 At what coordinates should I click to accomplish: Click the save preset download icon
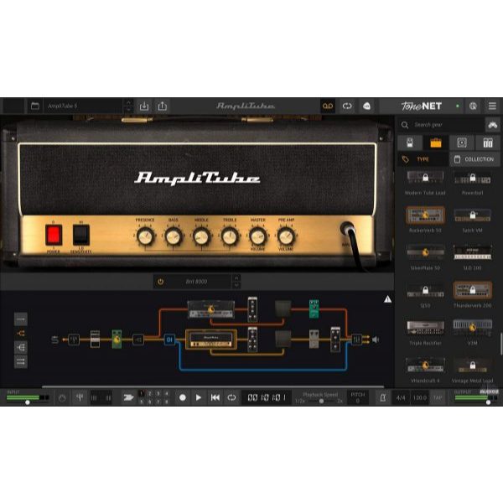tap(144, 106)
